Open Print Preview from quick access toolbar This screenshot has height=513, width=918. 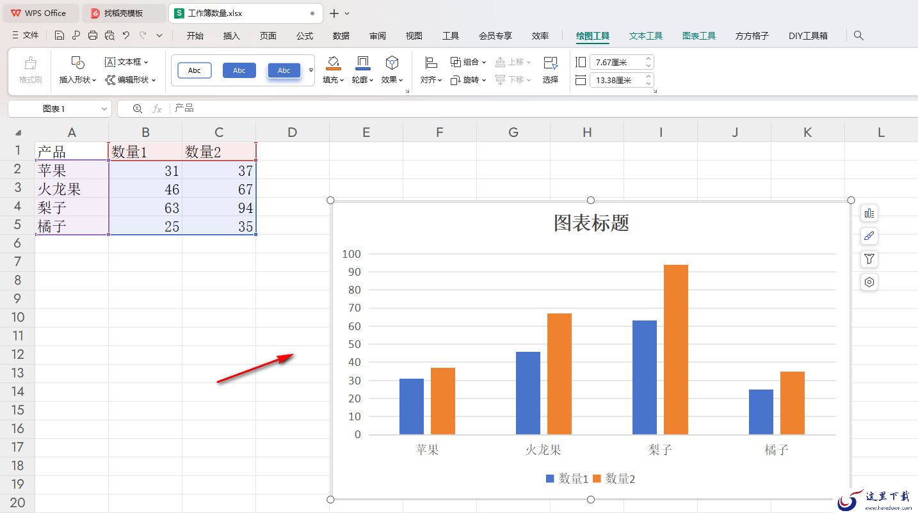pyautogui.click(x=109, y=36)
